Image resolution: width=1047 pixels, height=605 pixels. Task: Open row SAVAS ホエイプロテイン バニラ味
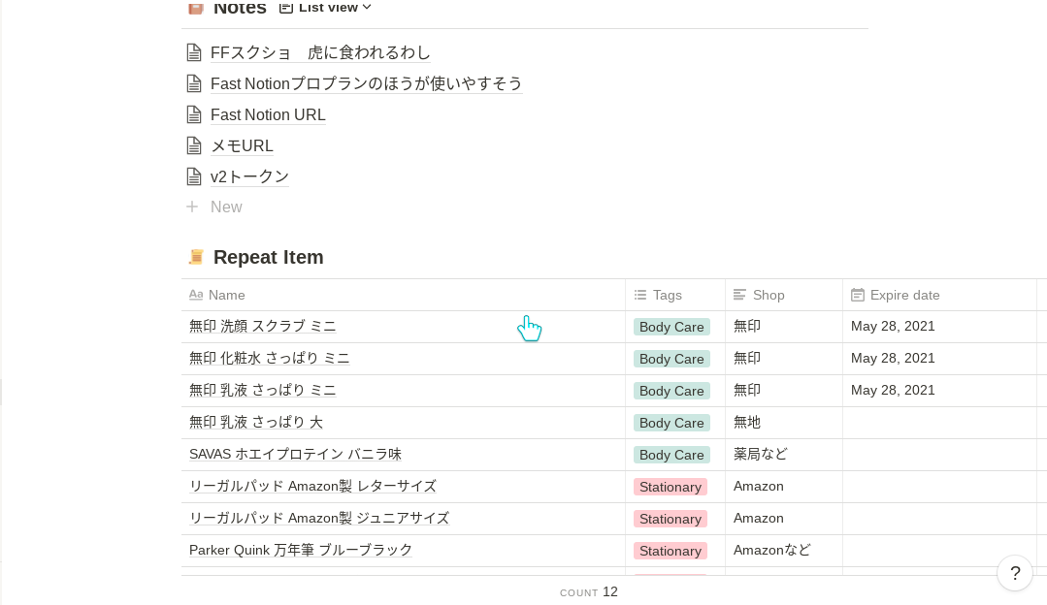(295, 455)
